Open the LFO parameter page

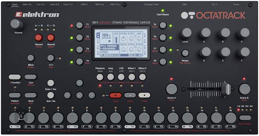tap(121, 77)
